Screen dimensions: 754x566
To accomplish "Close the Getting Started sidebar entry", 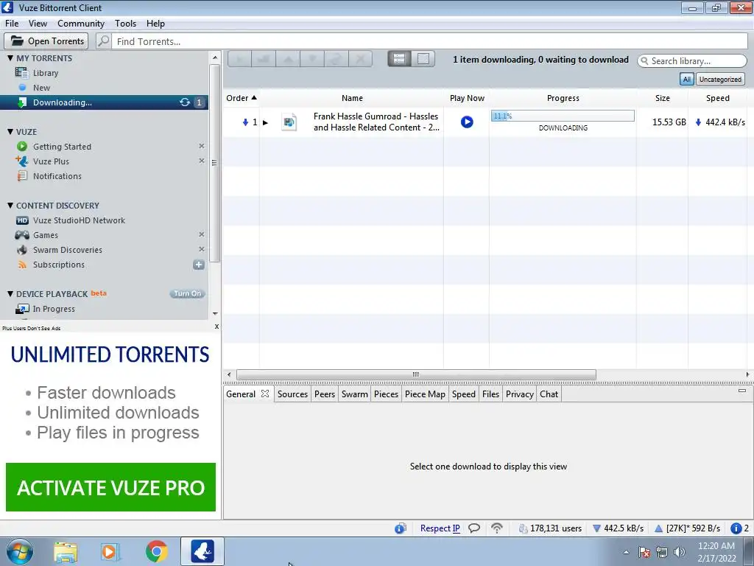I will pos(202,146).
